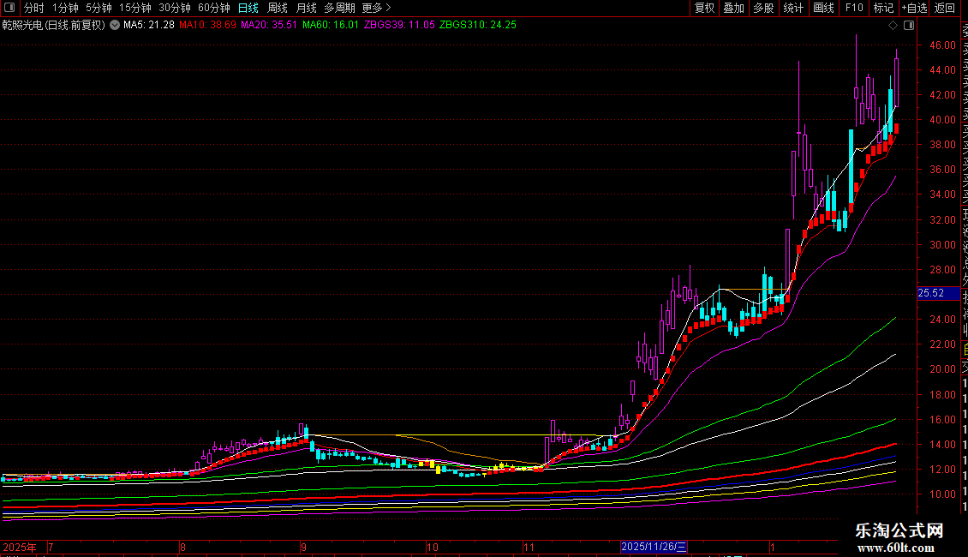Add stock with the +自选 button
This screenshot has width=968, height=557.
tap(914, 8)
